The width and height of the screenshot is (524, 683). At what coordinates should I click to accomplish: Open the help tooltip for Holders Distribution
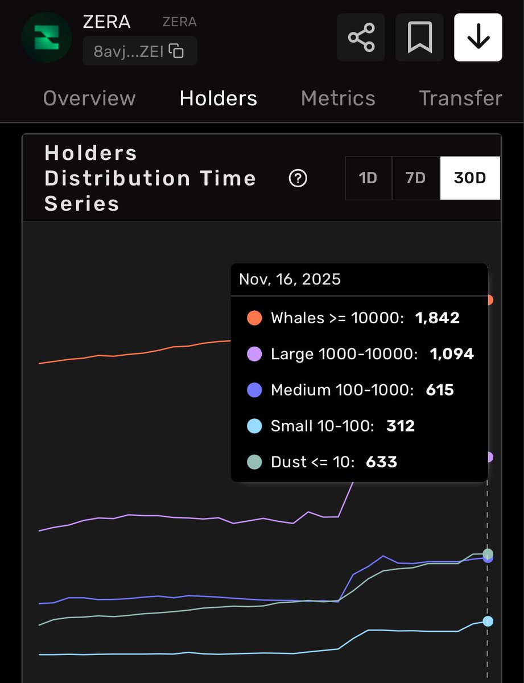[298, 178]
